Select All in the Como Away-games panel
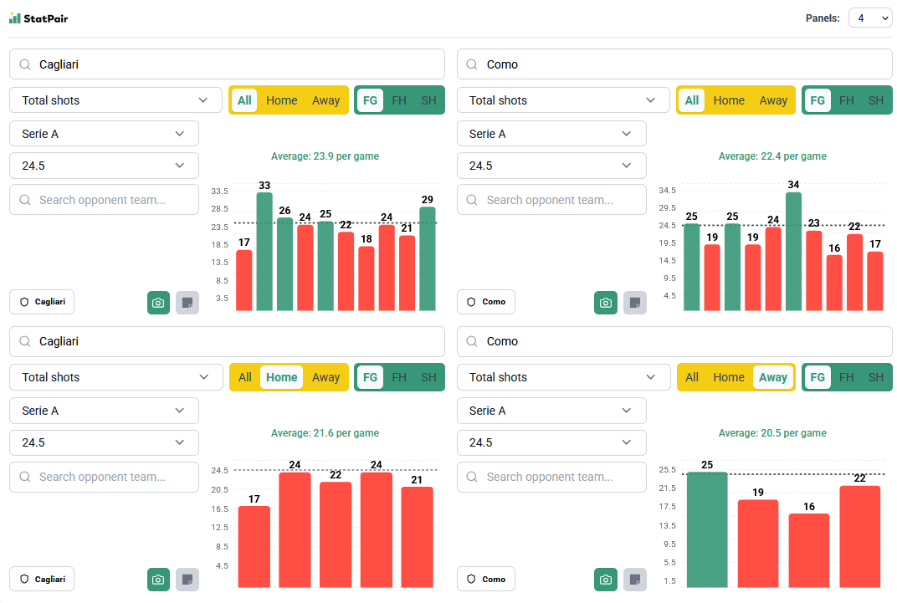The image size is (897, 603). pyautogui.click(x=692, y=377)
